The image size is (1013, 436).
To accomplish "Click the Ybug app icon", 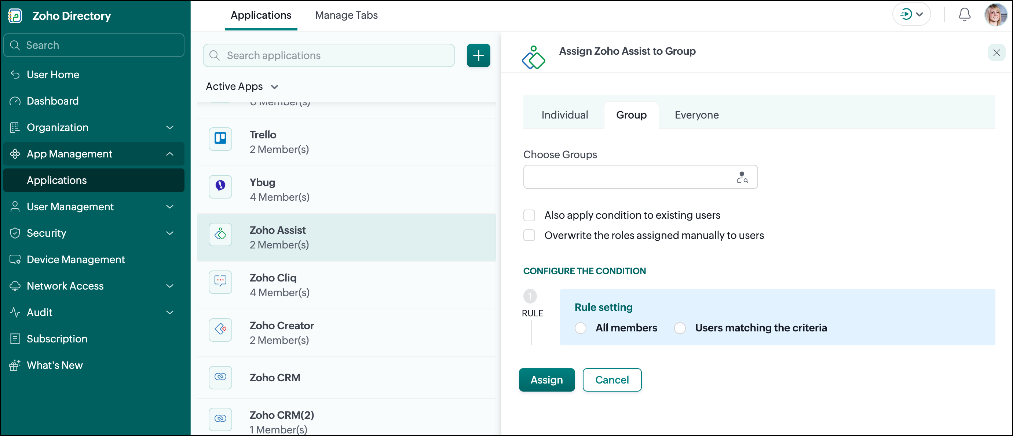I will [220, 186].
